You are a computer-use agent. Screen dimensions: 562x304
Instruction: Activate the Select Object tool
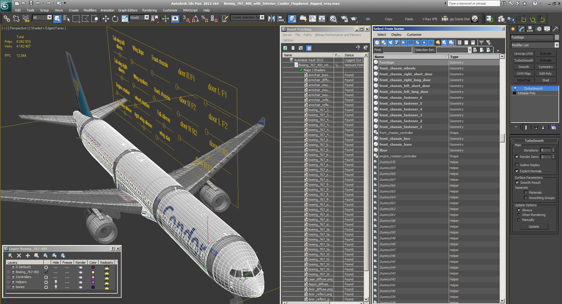click(x=57, y=19)
